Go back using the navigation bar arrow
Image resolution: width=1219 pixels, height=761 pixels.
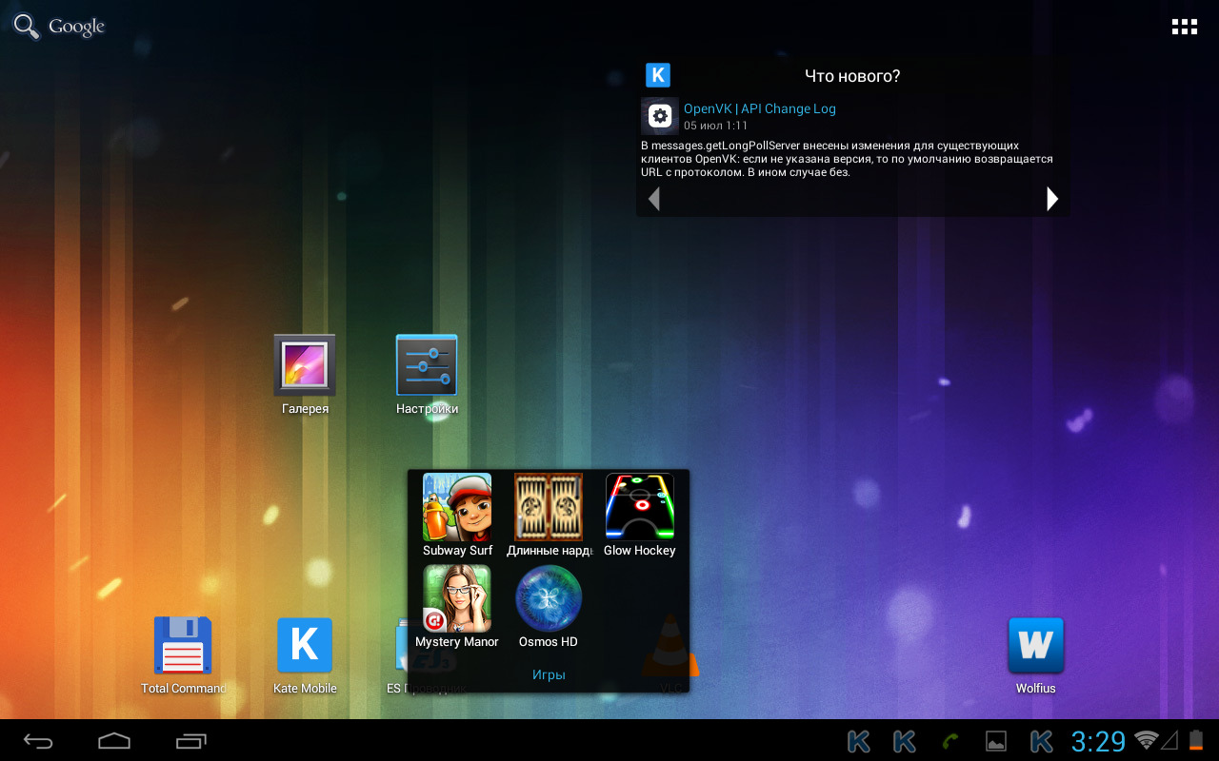(x=38, y=741)
